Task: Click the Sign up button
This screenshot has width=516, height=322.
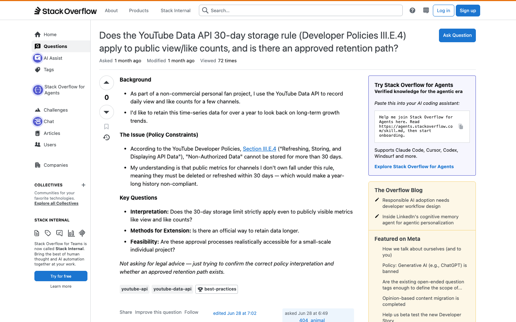Action: [x=468, y=10]
